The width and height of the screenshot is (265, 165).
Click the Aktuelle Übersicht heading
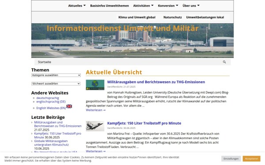[114, 72]
